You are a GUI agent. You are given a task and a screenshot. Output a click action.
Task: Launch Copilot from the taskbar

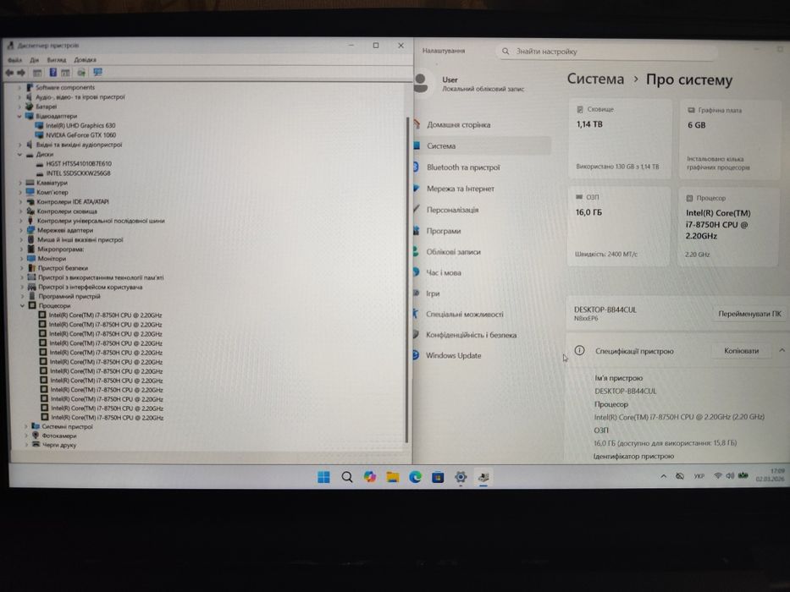tap(370, 477)
